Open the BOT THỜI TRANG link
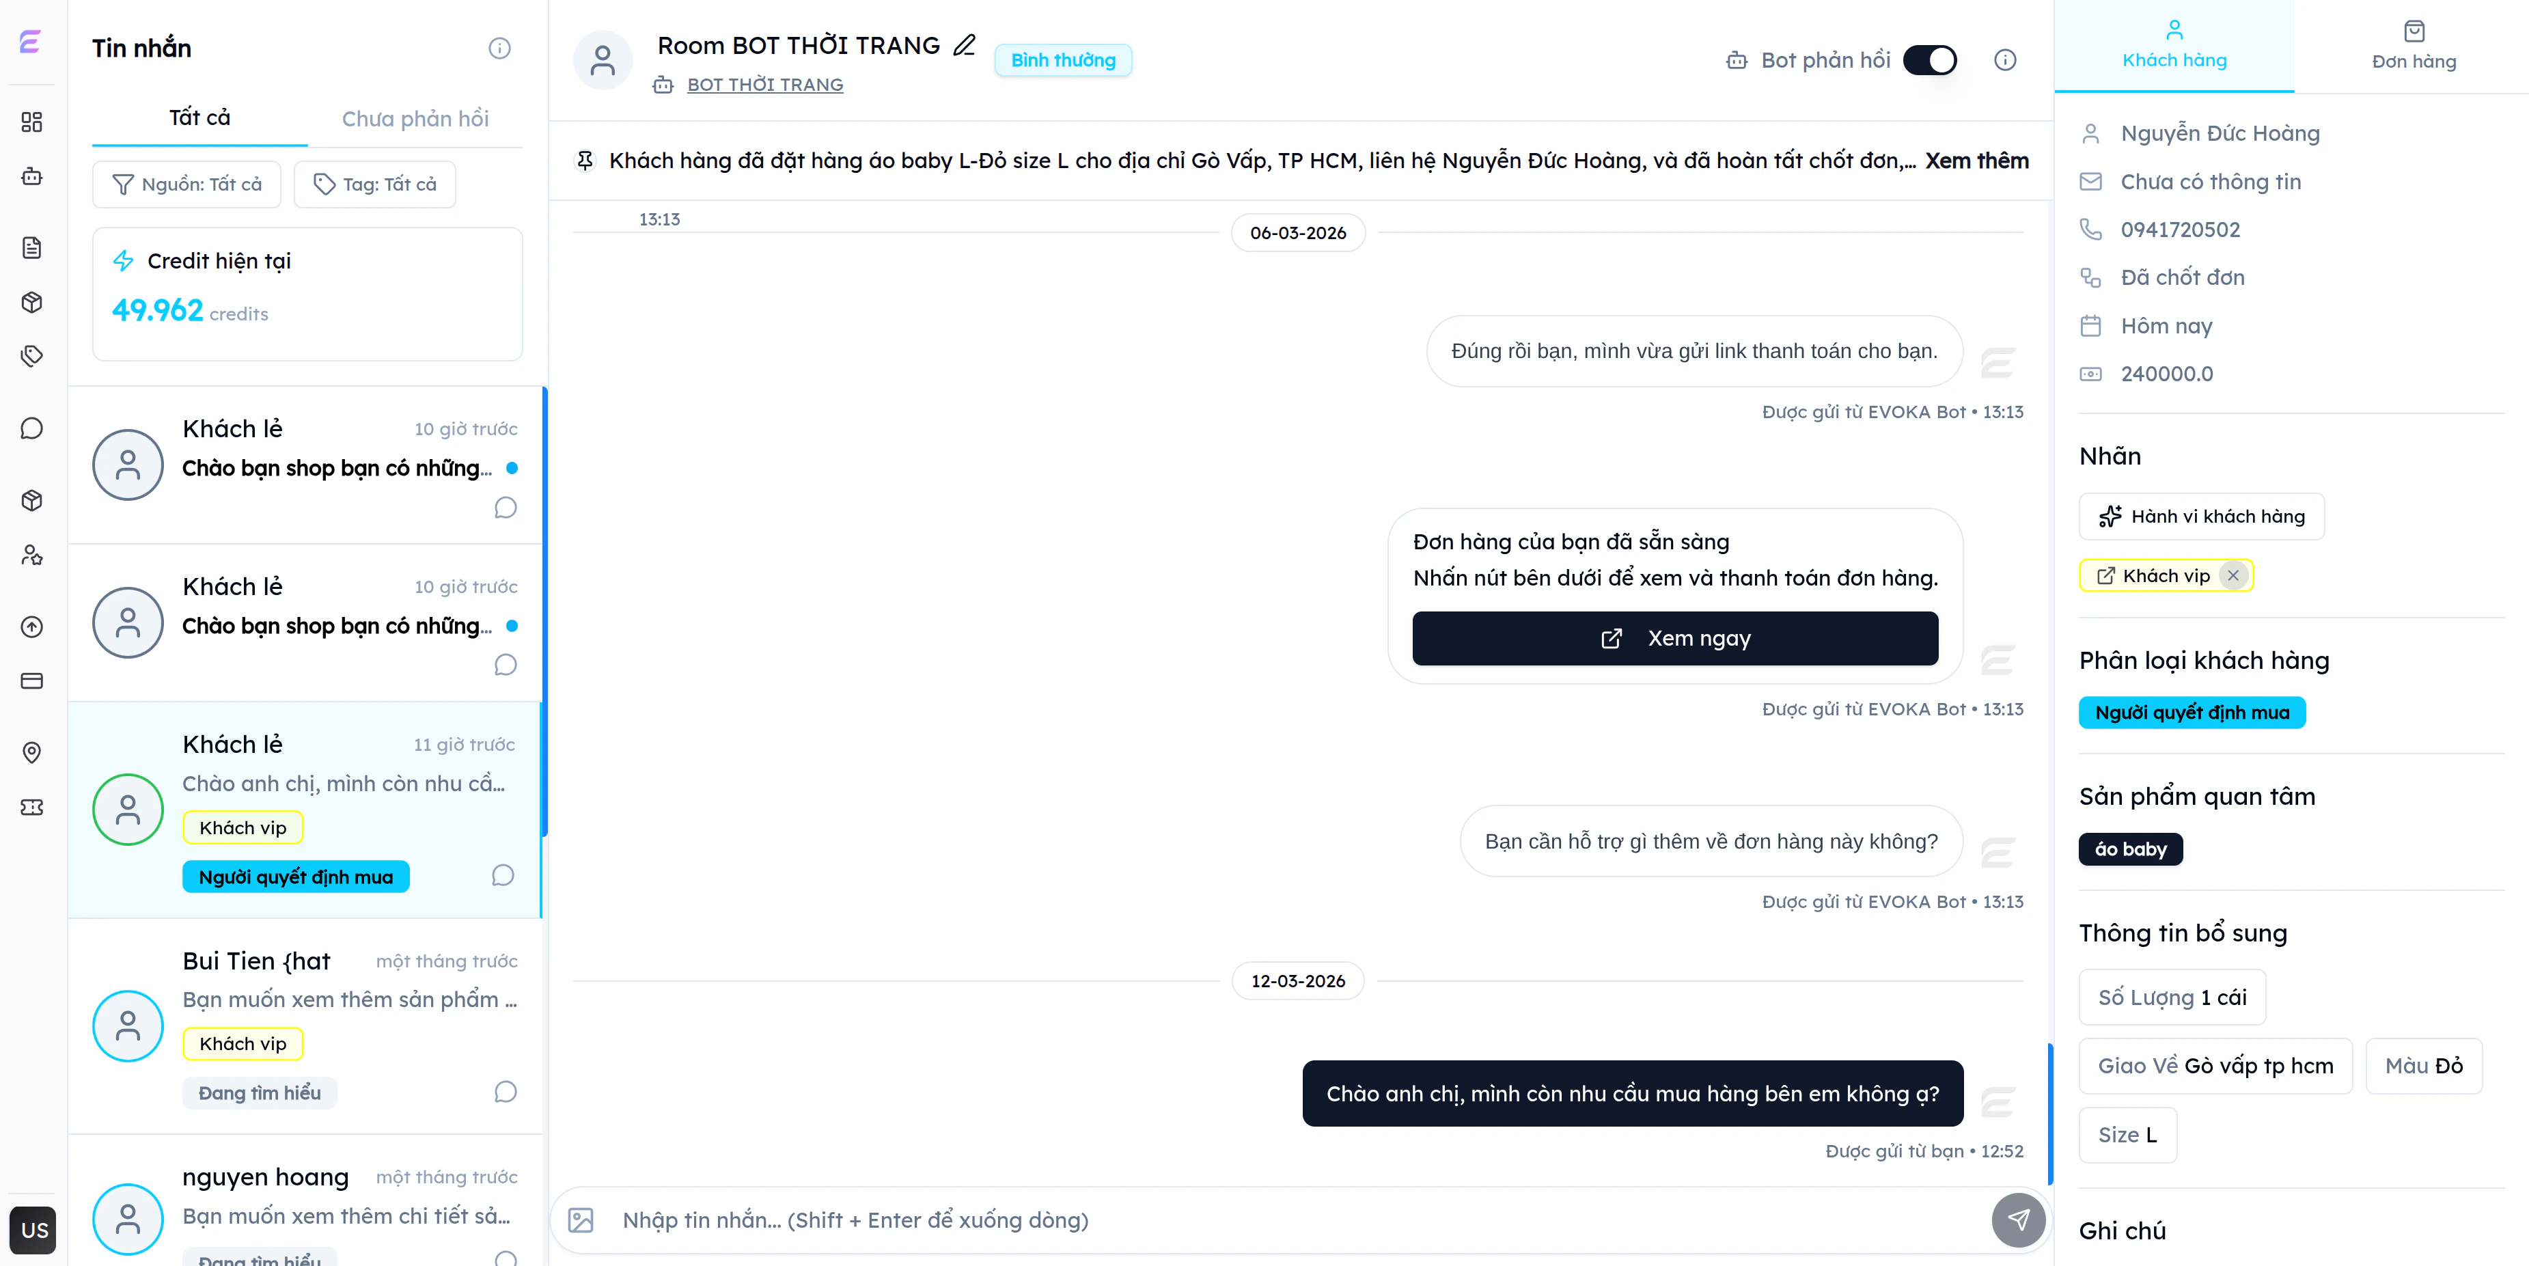Screen dimensions: 2529x1266 pos(766,85)
